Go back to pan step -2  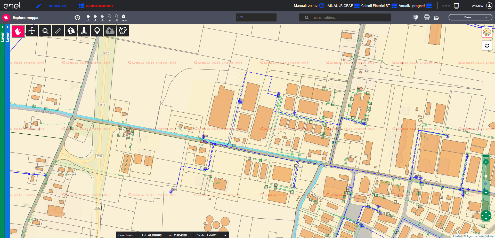point(95,18)
